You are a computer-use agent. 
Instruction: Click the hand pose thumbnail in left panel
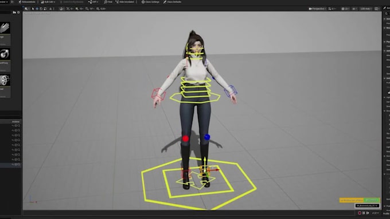(x=5, y=28)
